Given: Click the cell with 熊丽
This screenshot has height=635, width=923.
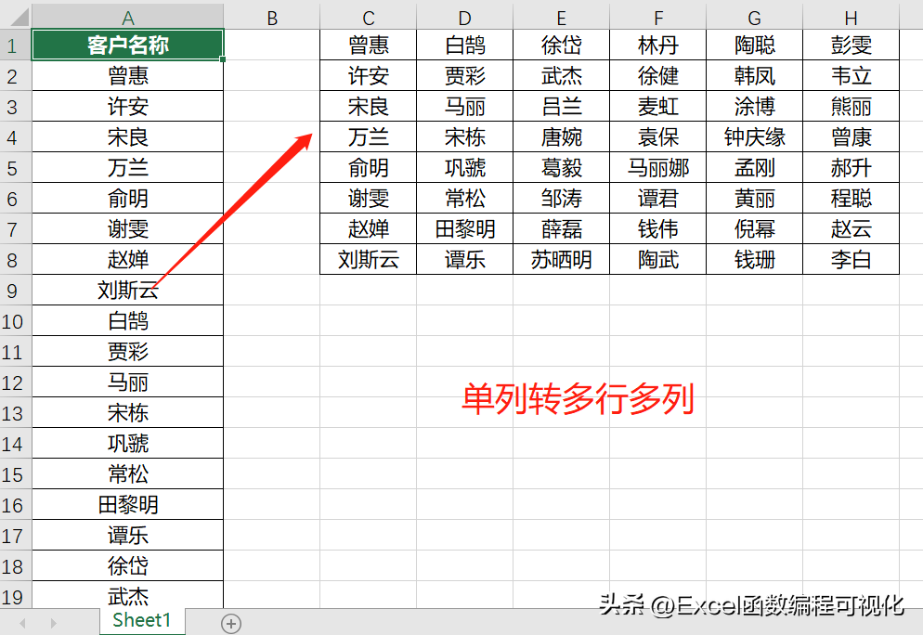Looking at the screenshot, I should (851, 107).
